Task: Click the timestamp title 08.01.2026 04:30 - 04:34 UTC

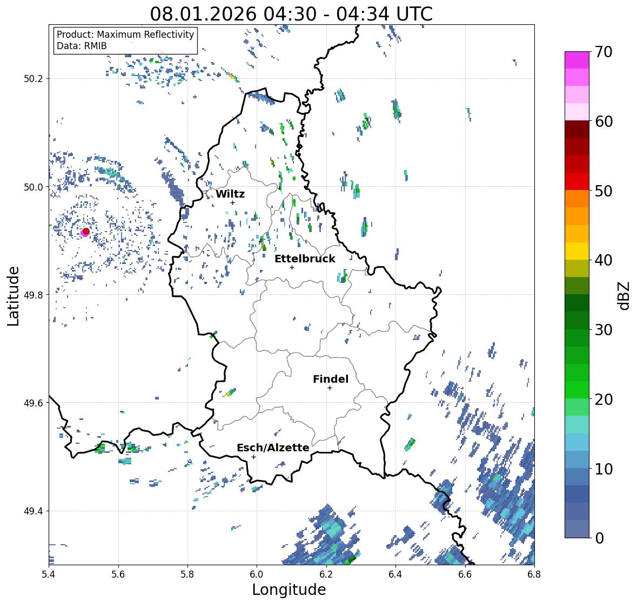Action: (291, 14)
